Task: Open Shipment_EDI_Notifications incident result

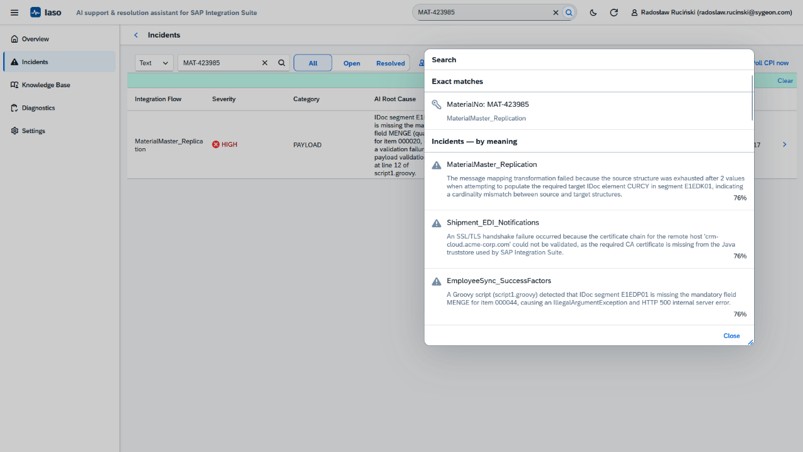Action: pyautogui.click(x=588, y=239)
